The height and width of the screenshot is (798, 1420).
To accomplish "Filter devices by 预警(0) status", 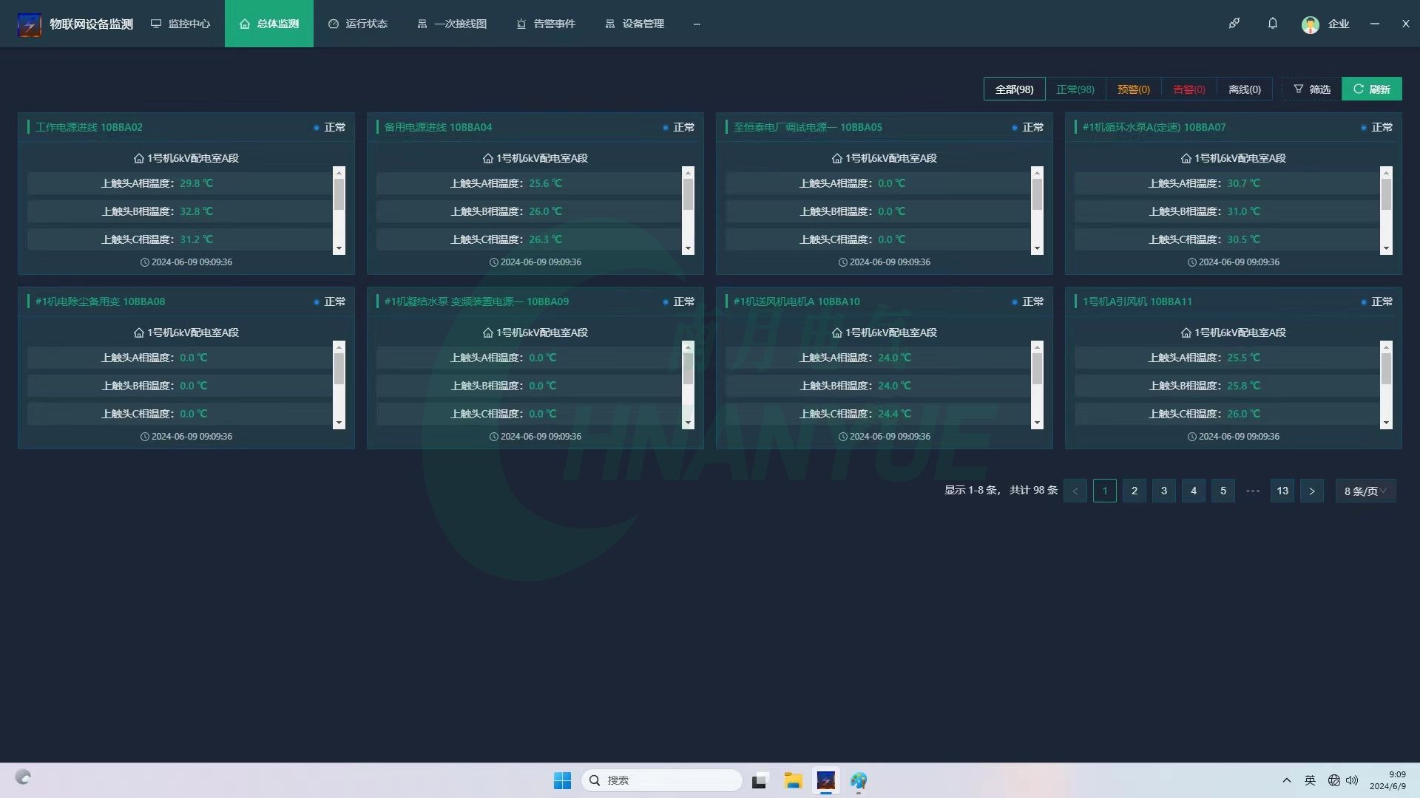I will pos(1133,89).
